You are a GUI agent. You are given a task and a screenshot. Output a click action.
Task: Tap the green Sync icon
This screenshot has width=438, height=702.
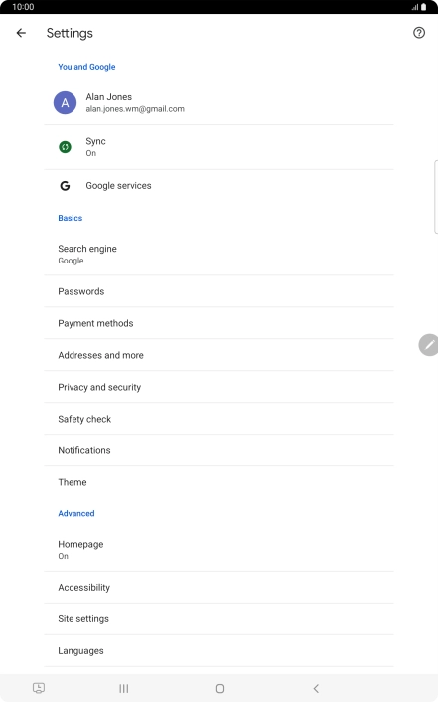(65, 147)
